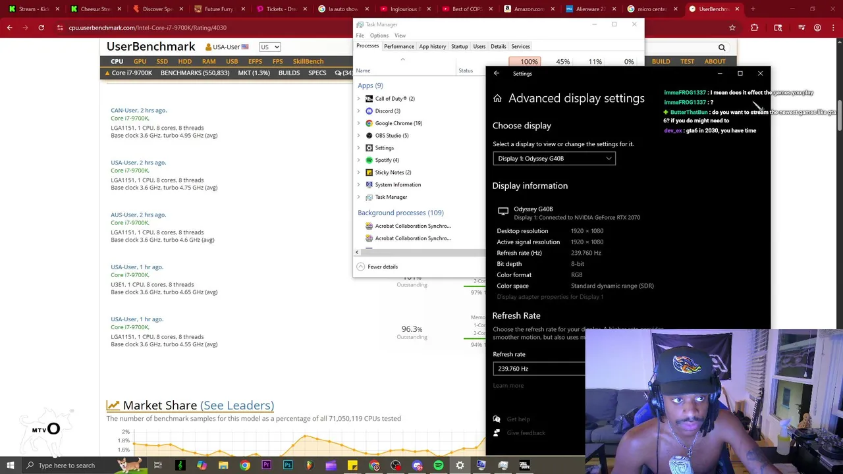
Task: Expand the Spotify process group
Action: coord(358,160)
